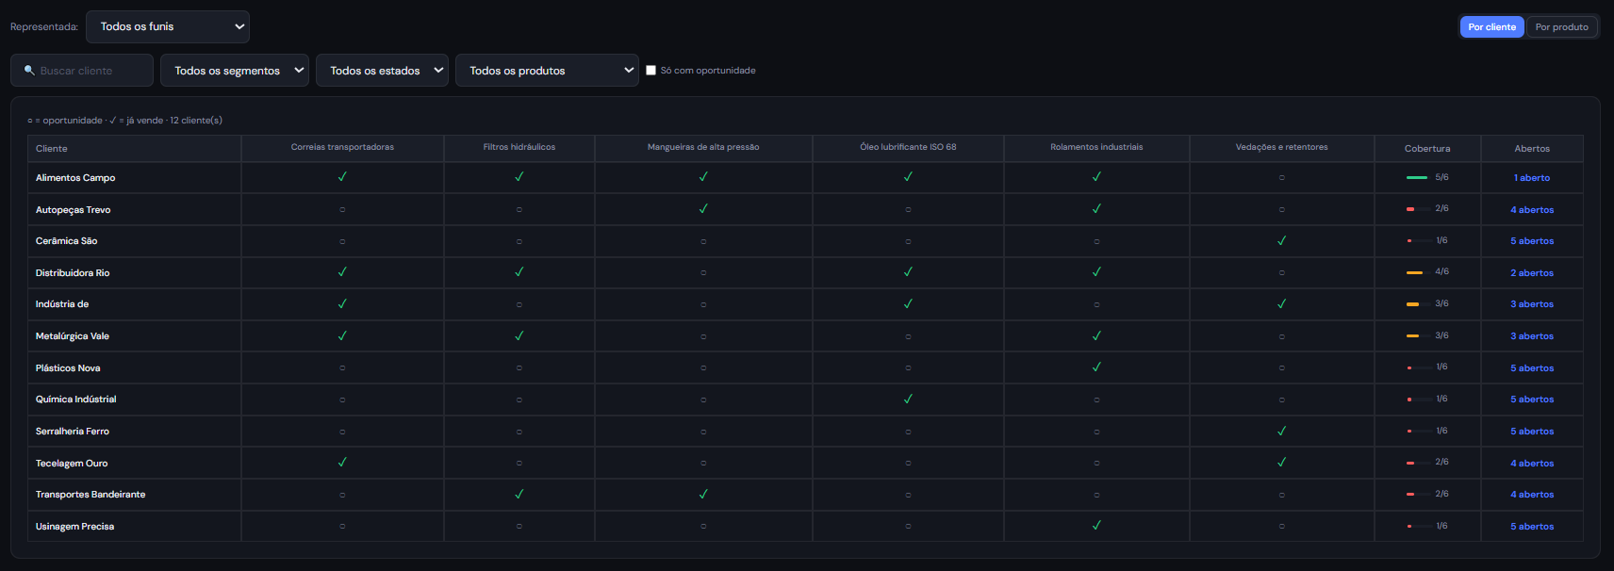Click Distribuidora Rio Óleo lubrificante checkmark

(x=908, y=272)
